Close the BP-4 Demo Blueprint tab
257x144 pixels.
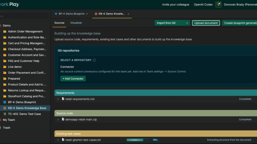tap(87, 14)
